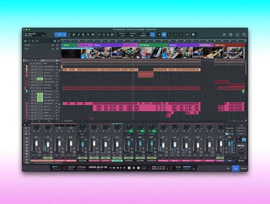Click the Rewind button in transport
The height and width of the screenshot is (204, 270).
pyautogui.click(x=114, y=168)
